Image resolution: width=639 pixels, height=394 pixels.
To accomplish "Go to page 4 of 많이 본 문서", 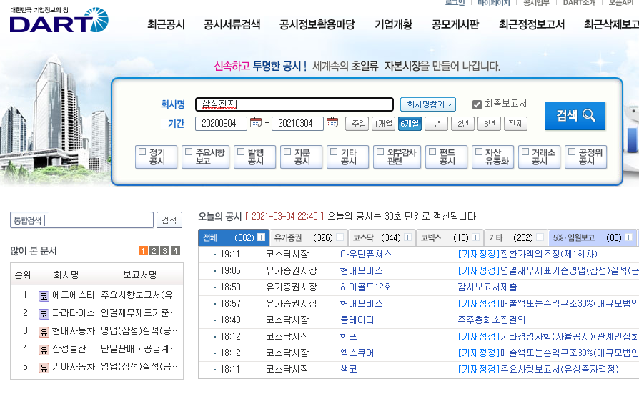I will [175, 251].
